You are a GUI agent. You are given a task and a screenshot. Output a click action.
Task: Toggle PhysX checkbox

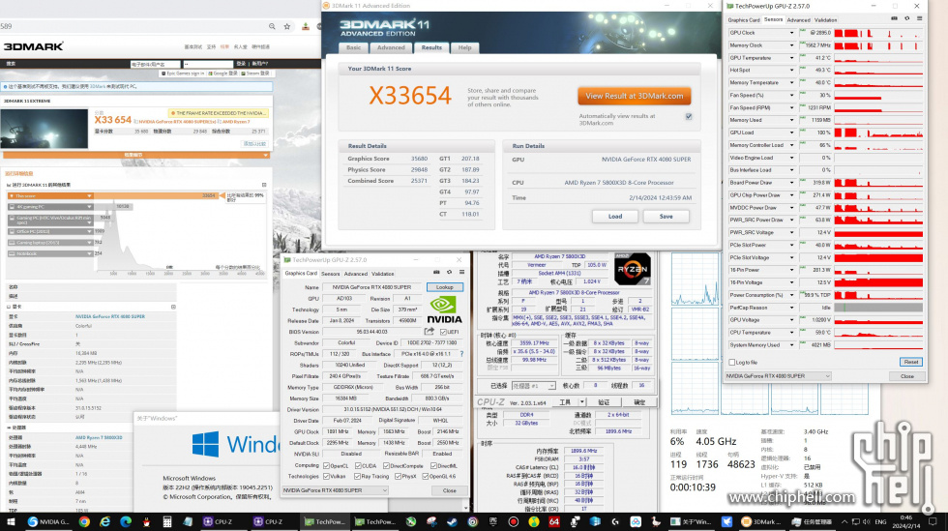(398, 477)
